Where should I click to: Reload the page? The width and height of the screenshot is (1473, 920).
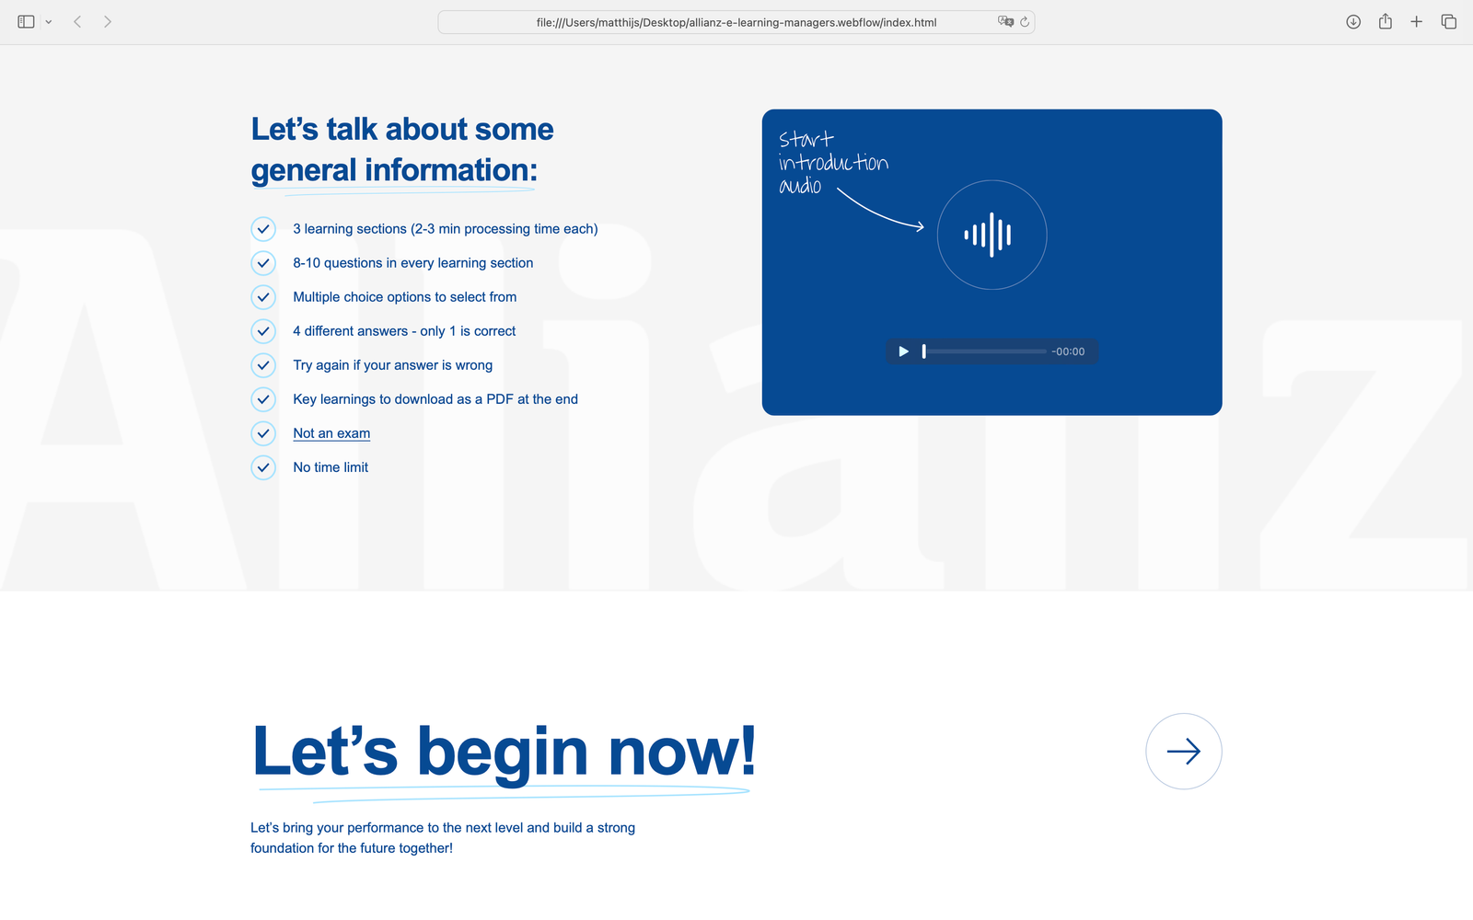(x=1025, y=22)
